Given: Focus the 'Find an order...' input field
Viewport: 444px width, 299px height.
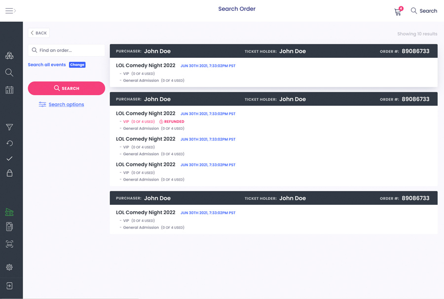Looking at the screenshot, I should [67, 50].
